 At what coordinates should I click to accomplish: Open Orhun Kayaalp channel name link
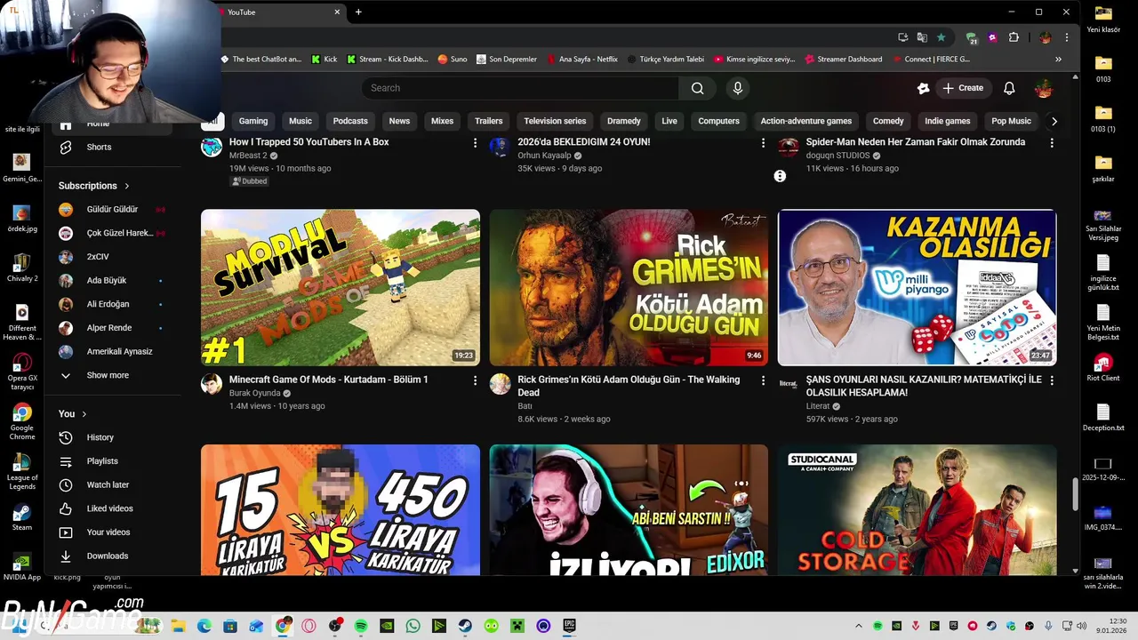pos(544,156)
